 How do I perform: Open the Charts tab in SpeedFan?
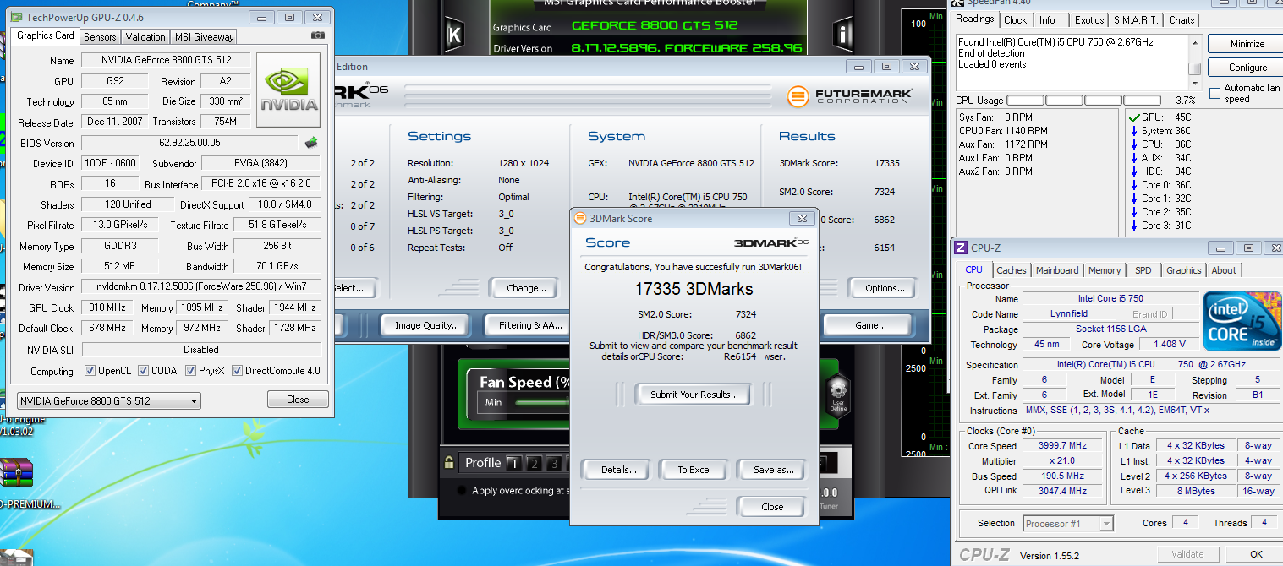(x=1182, y=20)
